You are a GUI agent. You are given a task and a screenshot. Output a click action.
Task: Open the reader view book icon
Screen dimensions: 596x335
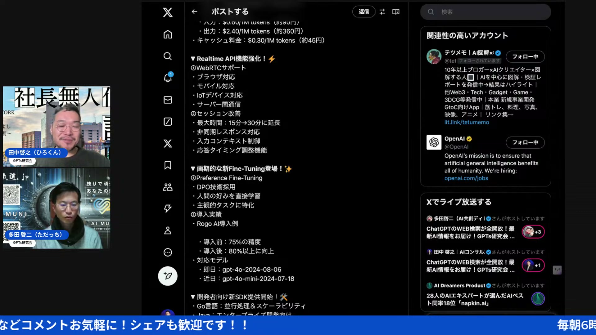[x=396, y=11]
